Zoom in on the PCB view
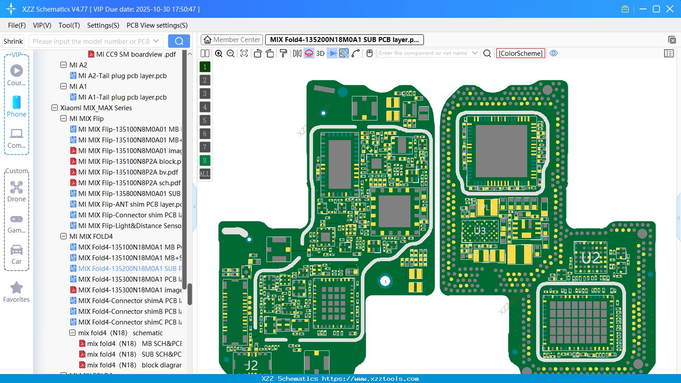Image resolution: width=681 pixels, height=383 pixels. [219, 53]
